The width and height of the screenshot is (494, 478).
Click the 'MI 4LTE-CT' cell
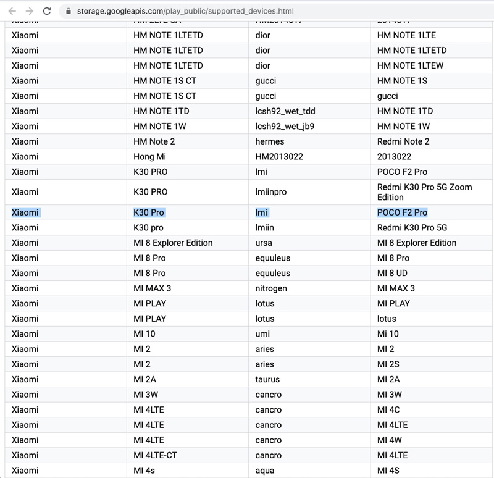155,455
